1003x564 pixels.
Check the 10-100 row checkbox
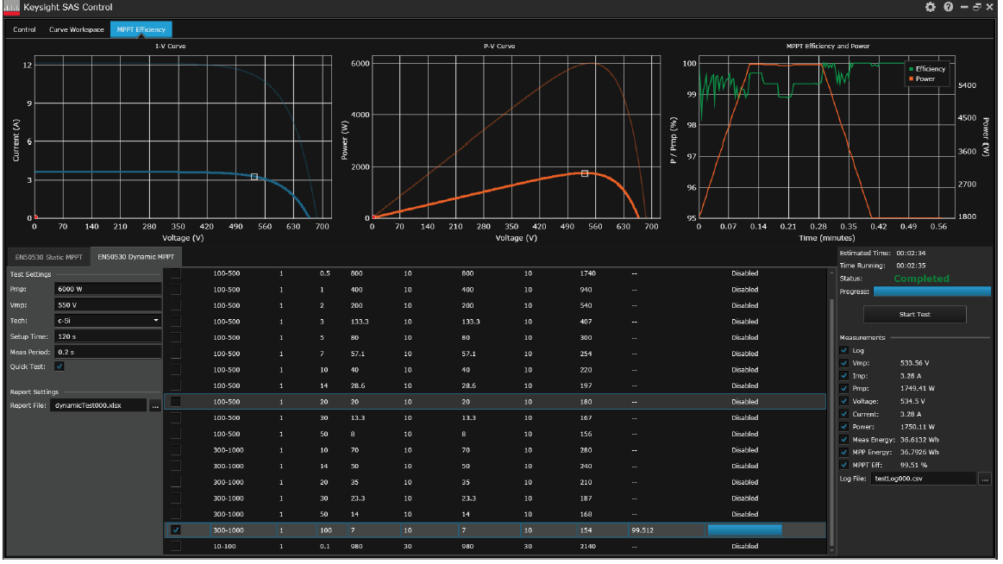[175, 547]
